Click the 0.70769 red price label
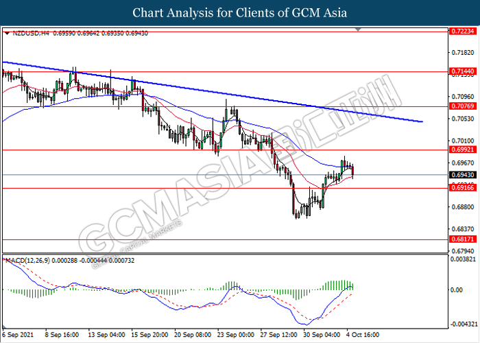 coord(463,106)
